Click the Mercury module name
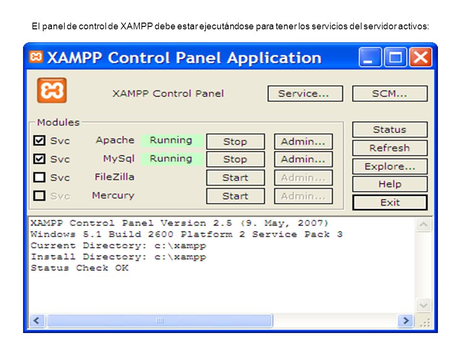461x346 pixels. point(113,196)
